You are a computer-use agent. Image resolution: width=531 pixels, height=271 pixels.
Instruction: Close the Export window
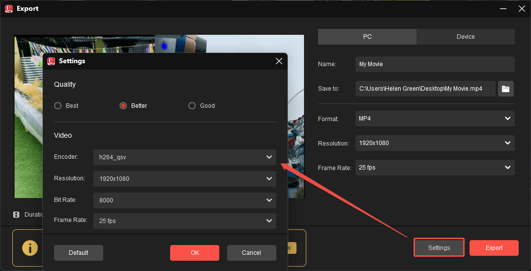tap(522, 9)
